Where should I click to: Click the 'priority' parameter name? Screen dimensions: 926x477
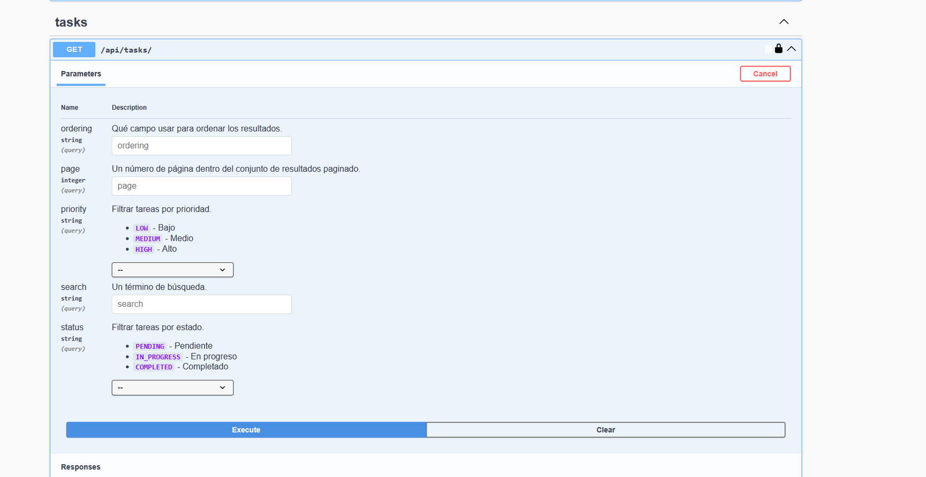pyautogui.click(x=74, y=209)
